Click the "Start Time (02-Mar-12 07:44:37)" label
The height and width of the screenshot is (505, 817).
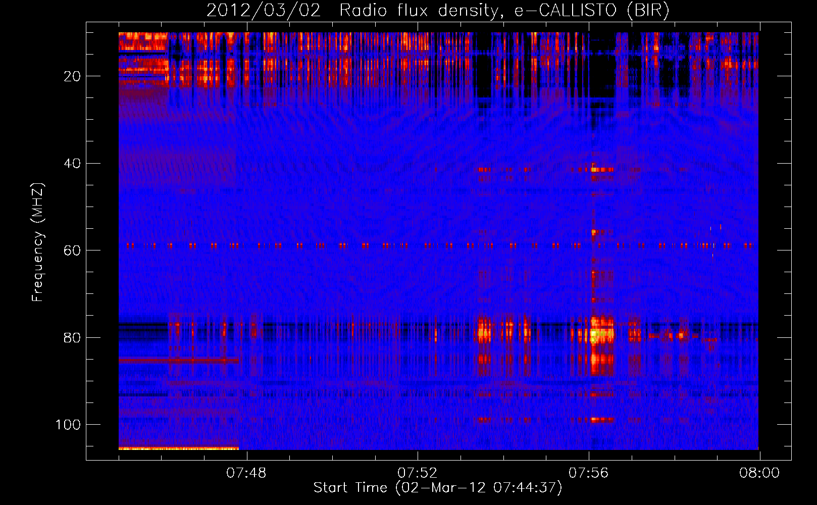coord(438,488)
